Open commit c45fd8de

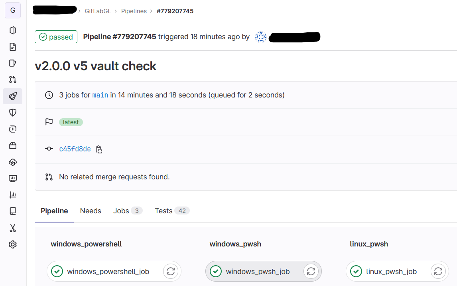tap(75, 149)
